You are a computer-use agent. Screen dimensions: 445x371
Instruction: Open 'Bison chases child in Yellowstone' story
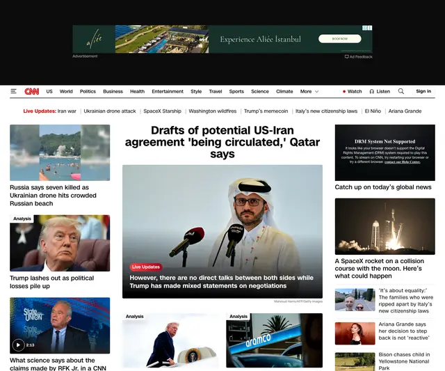click(404, 361)
